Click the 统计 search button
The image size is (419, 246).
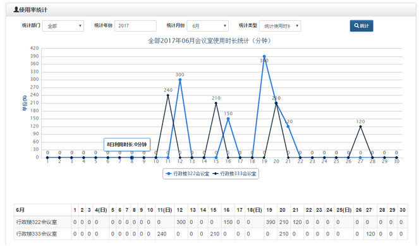[361, 26]
